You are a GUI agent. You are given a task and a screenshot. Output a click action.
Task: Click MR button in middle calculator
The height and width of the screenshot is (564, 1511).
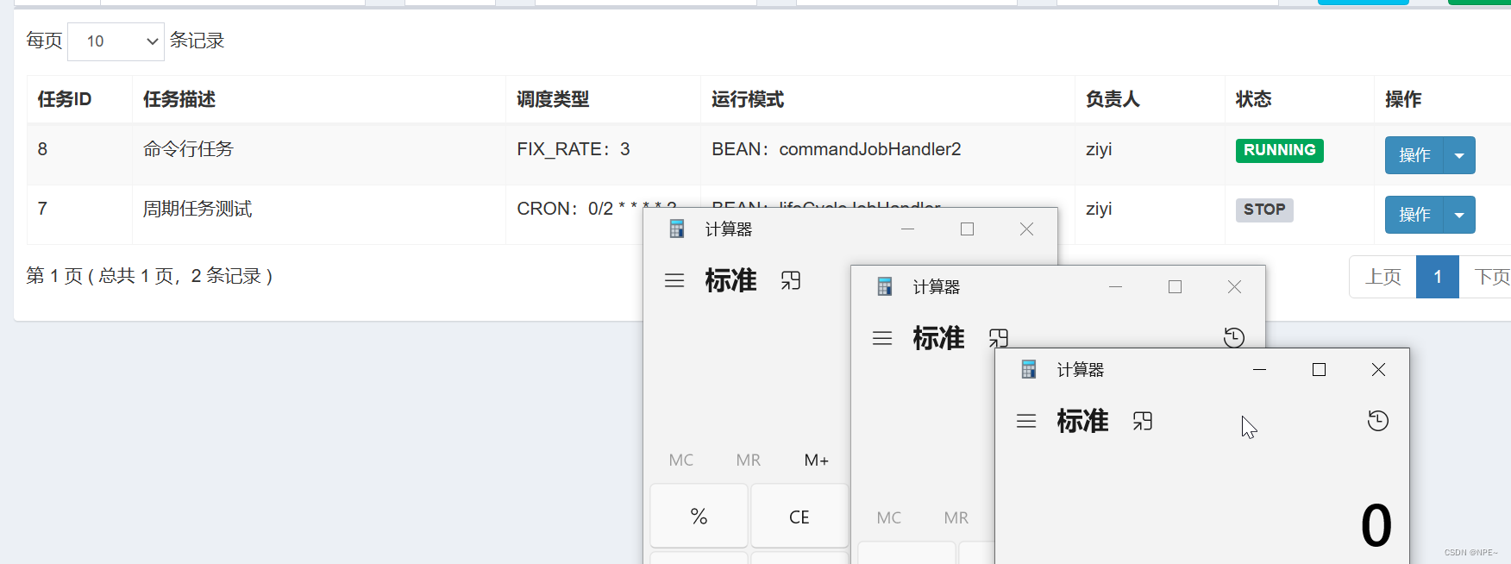pyautogui.click(x=956, y=518)
